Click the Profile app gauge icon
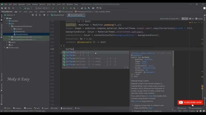Screen dimensions: 206x115 pyautogui.click(x=70, y=8)
